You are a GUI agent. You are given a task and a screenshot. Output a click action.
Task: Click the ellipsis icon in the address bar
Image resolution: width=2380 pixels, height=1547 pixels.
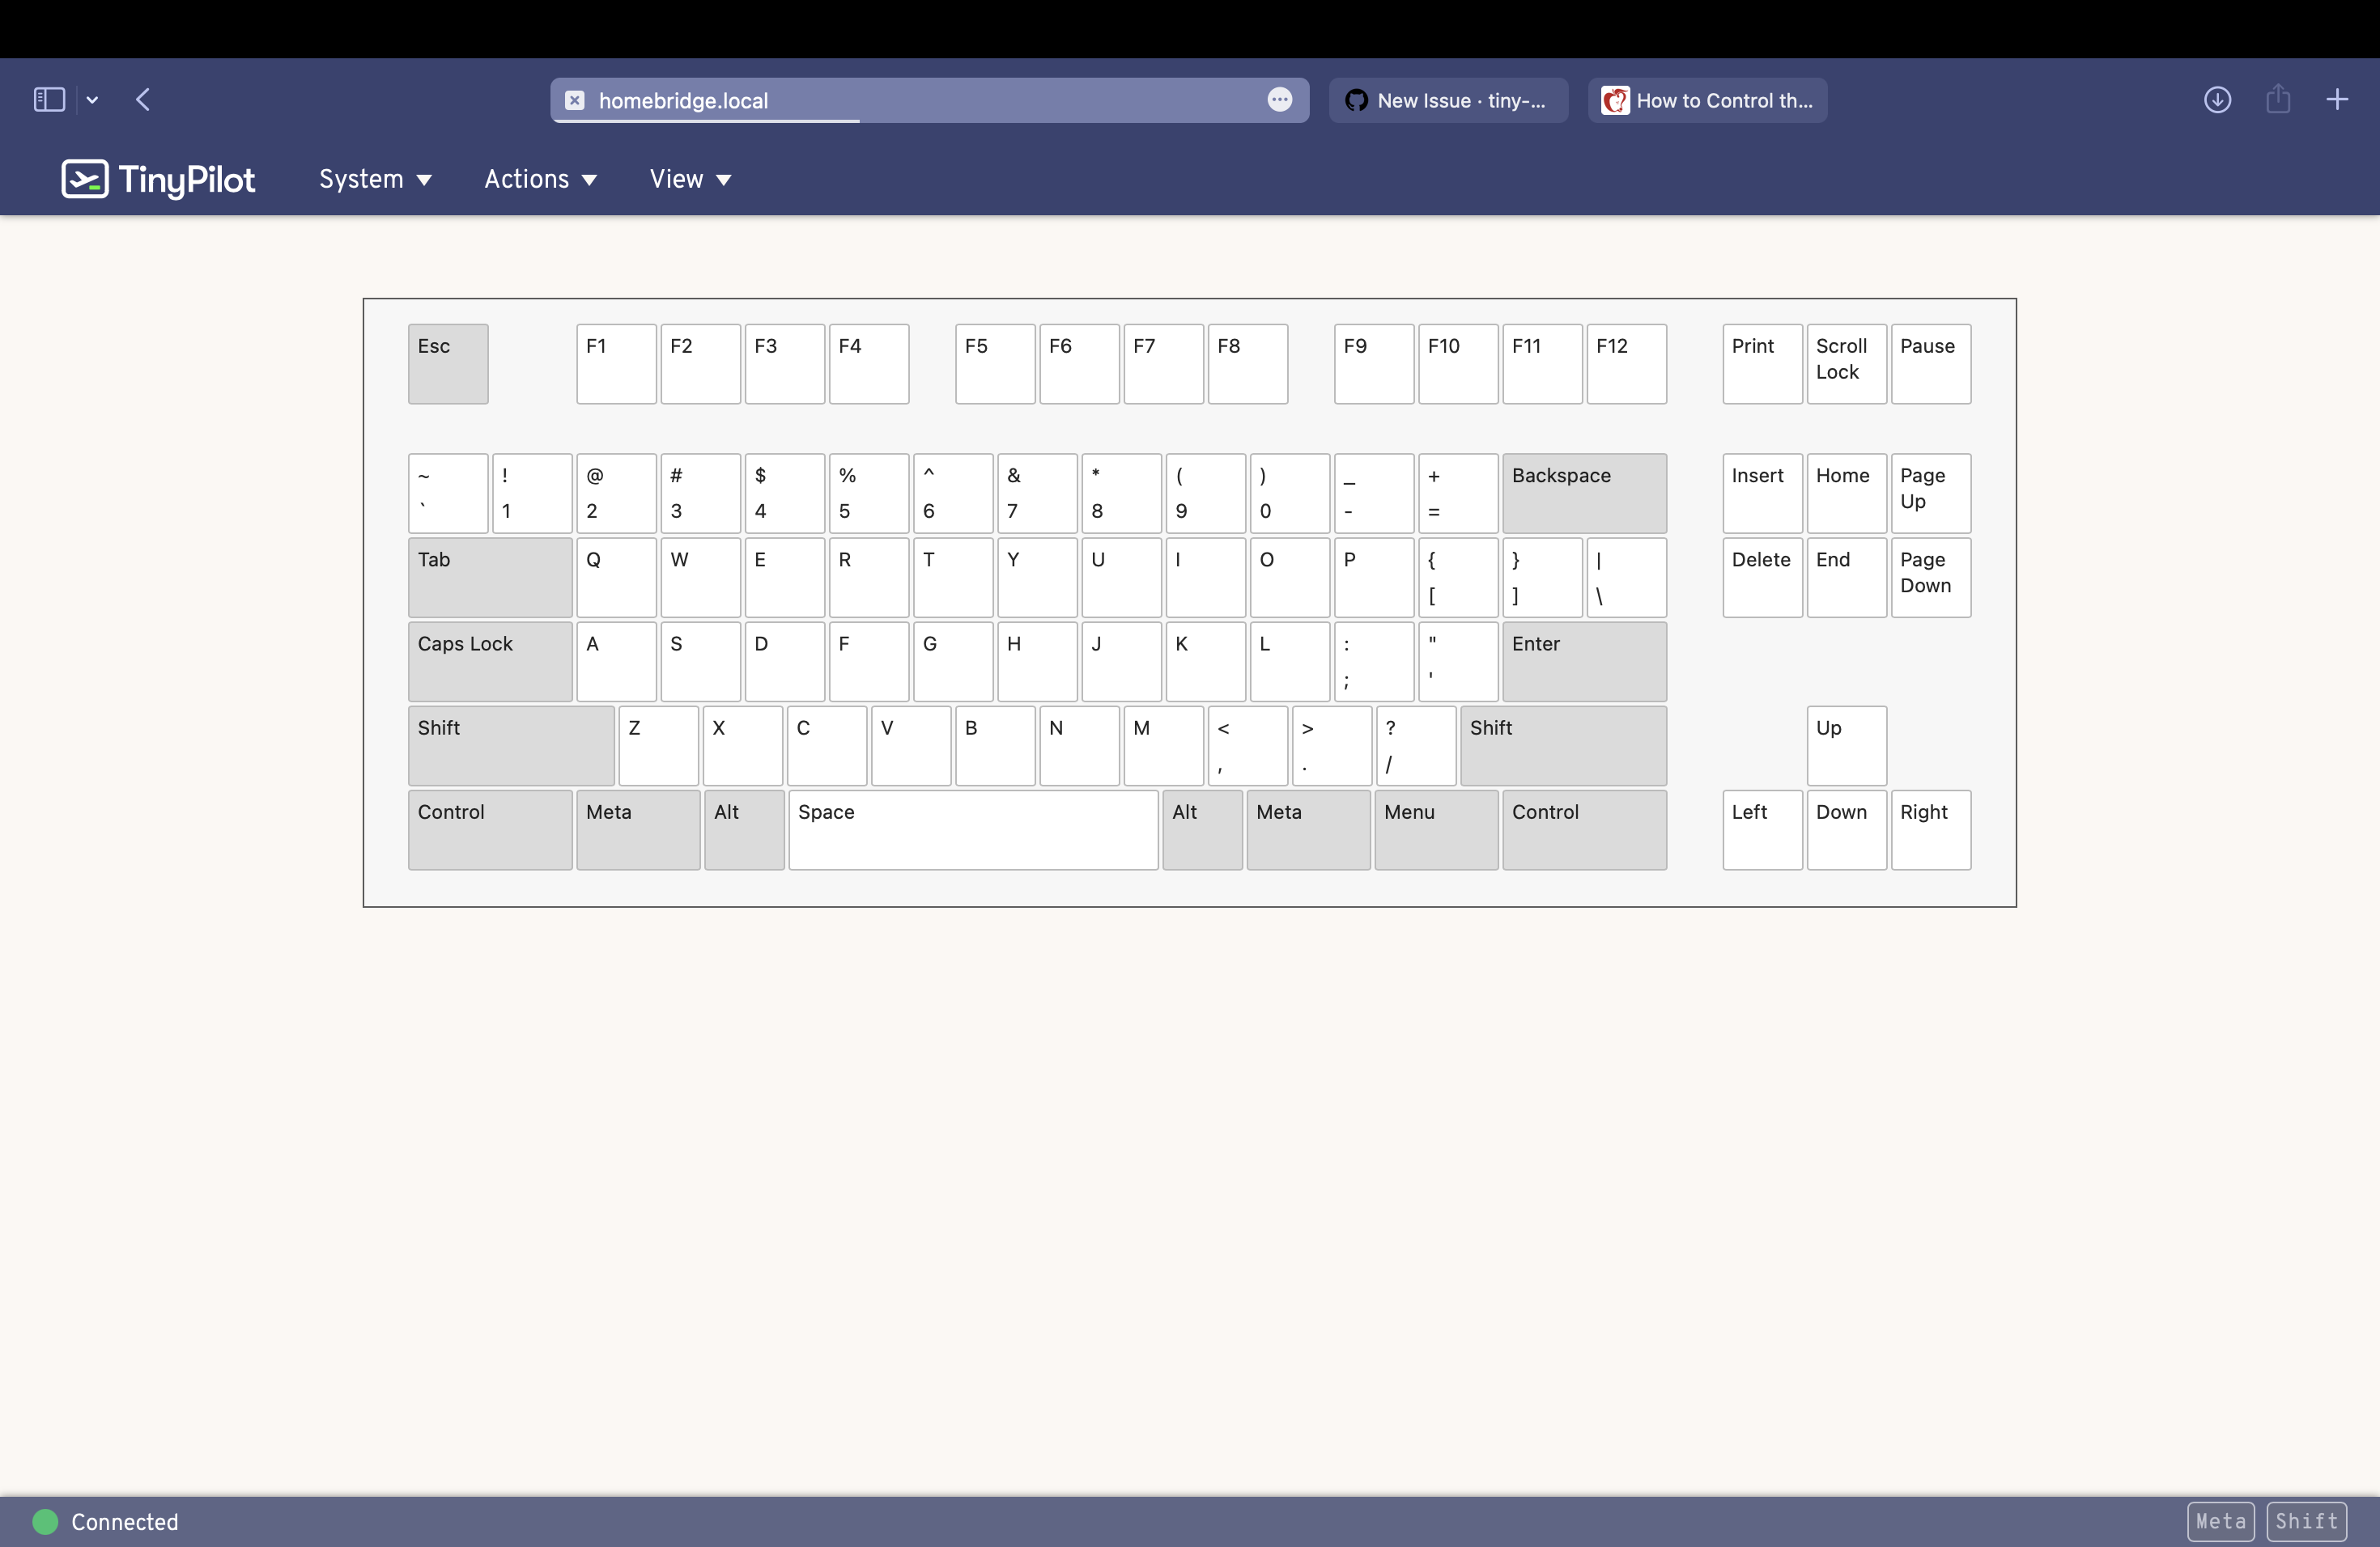[x=1279, y=100]
